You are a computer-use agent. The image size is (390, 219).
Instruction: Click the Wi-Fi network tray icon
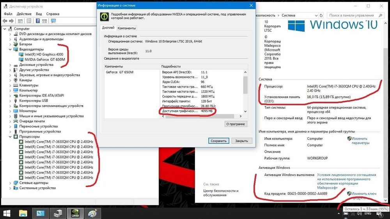353,214
